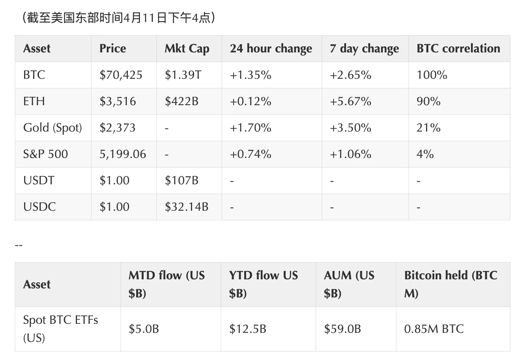Viewport: 520px width, 363px height.
Task: Select the Gold (Spot) row label
Action: coord(52,128)
